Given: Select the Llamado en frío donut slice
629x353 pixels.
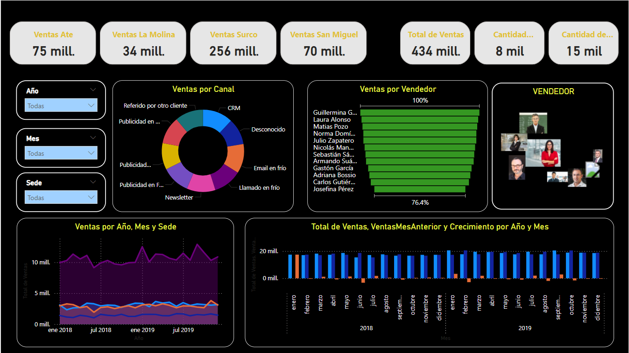Looking at the screenshot, I should 224,177.
